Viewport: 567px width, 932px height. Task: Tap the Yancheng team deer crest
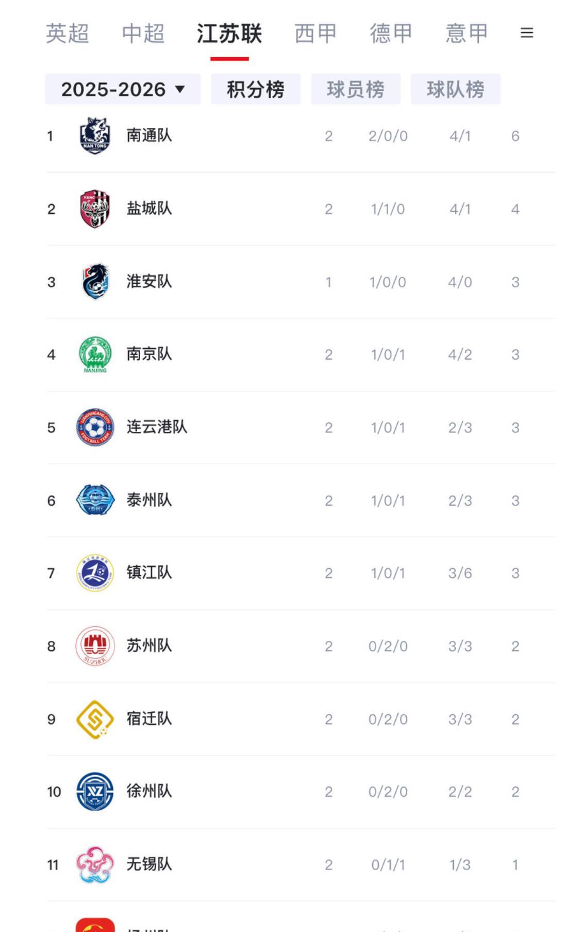tap(95, 208)
